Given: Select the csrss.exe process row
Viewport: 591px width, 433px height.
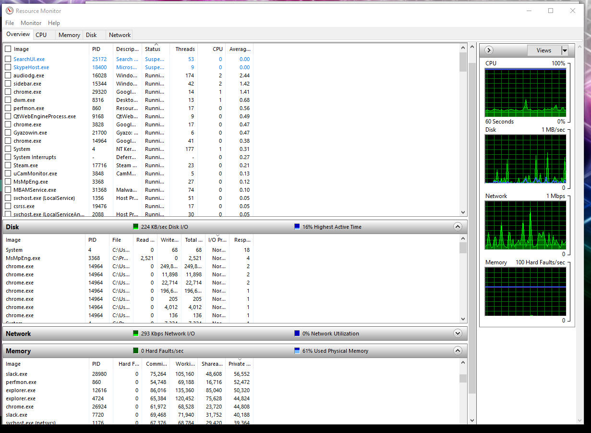Looking at the screenshot, I should (x=128, y=206).
